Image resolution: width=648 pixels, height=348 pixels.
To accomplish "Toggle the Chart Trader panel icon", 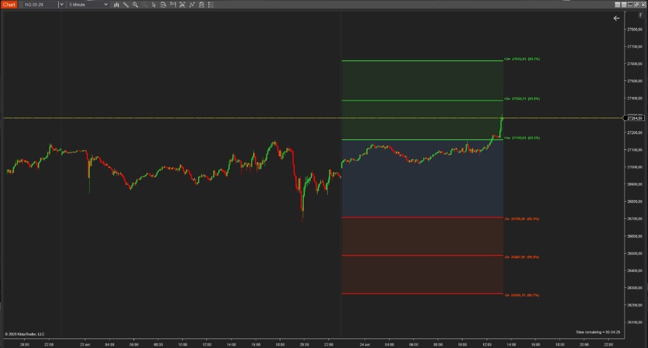I will coord(173,4).
